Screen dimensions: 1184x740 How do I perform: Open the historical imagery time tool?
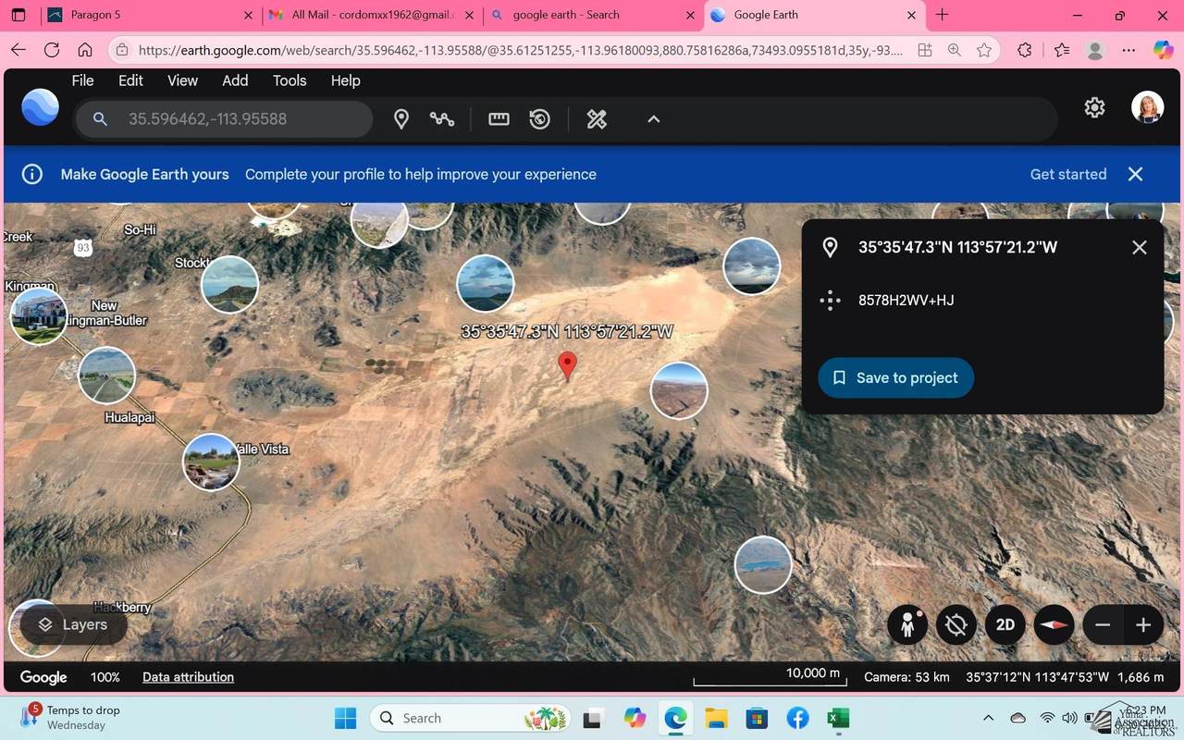[539, 118]
